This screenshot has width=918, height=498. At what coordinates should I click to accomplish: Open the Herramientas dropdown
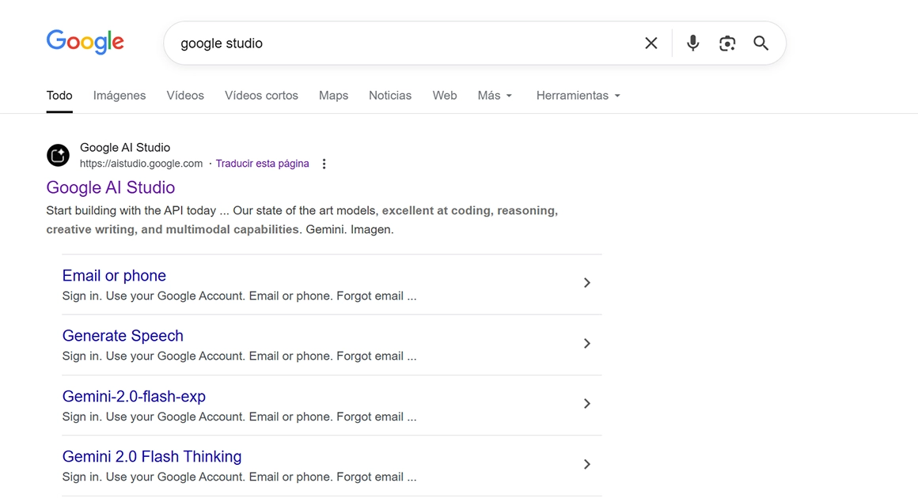(x=578, y=96)
